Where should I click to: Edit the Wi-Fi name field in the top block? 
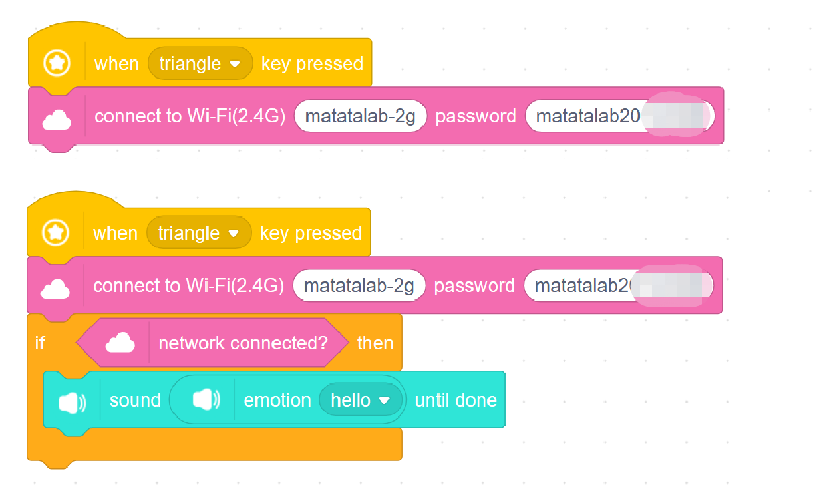[360, 116]
